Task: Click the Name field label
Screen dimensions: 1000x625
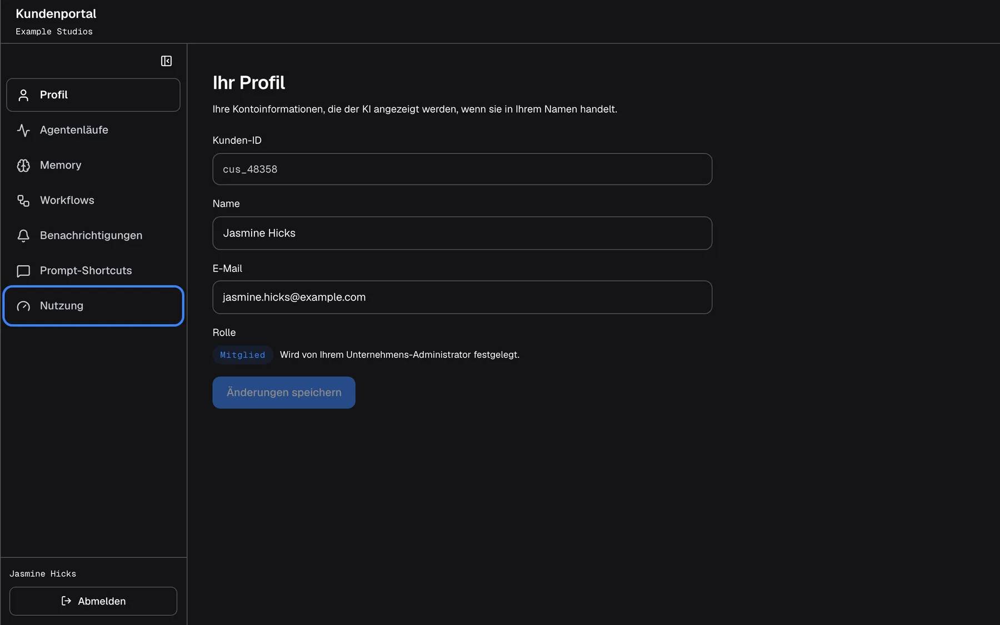Action: point(226,204)
